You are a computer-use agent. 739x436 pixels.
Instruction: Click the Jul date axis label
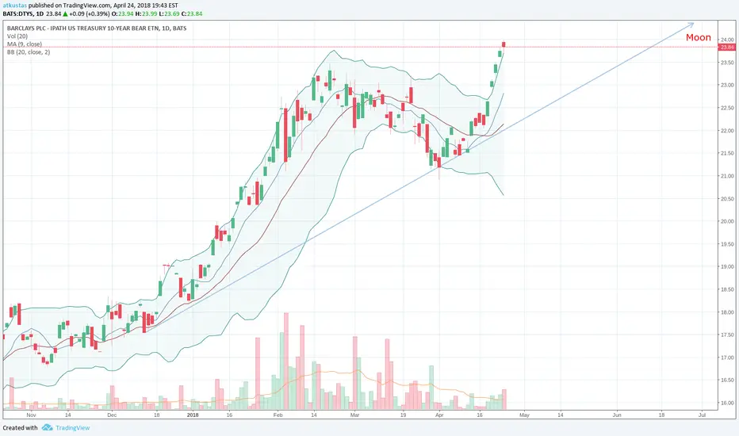click(x=702, y=415)
